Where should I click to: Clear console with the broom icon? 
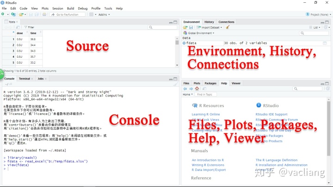pos(175,84)
